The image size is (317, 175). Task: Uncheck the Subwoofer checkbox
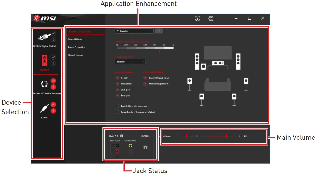(x=117, y=84)
